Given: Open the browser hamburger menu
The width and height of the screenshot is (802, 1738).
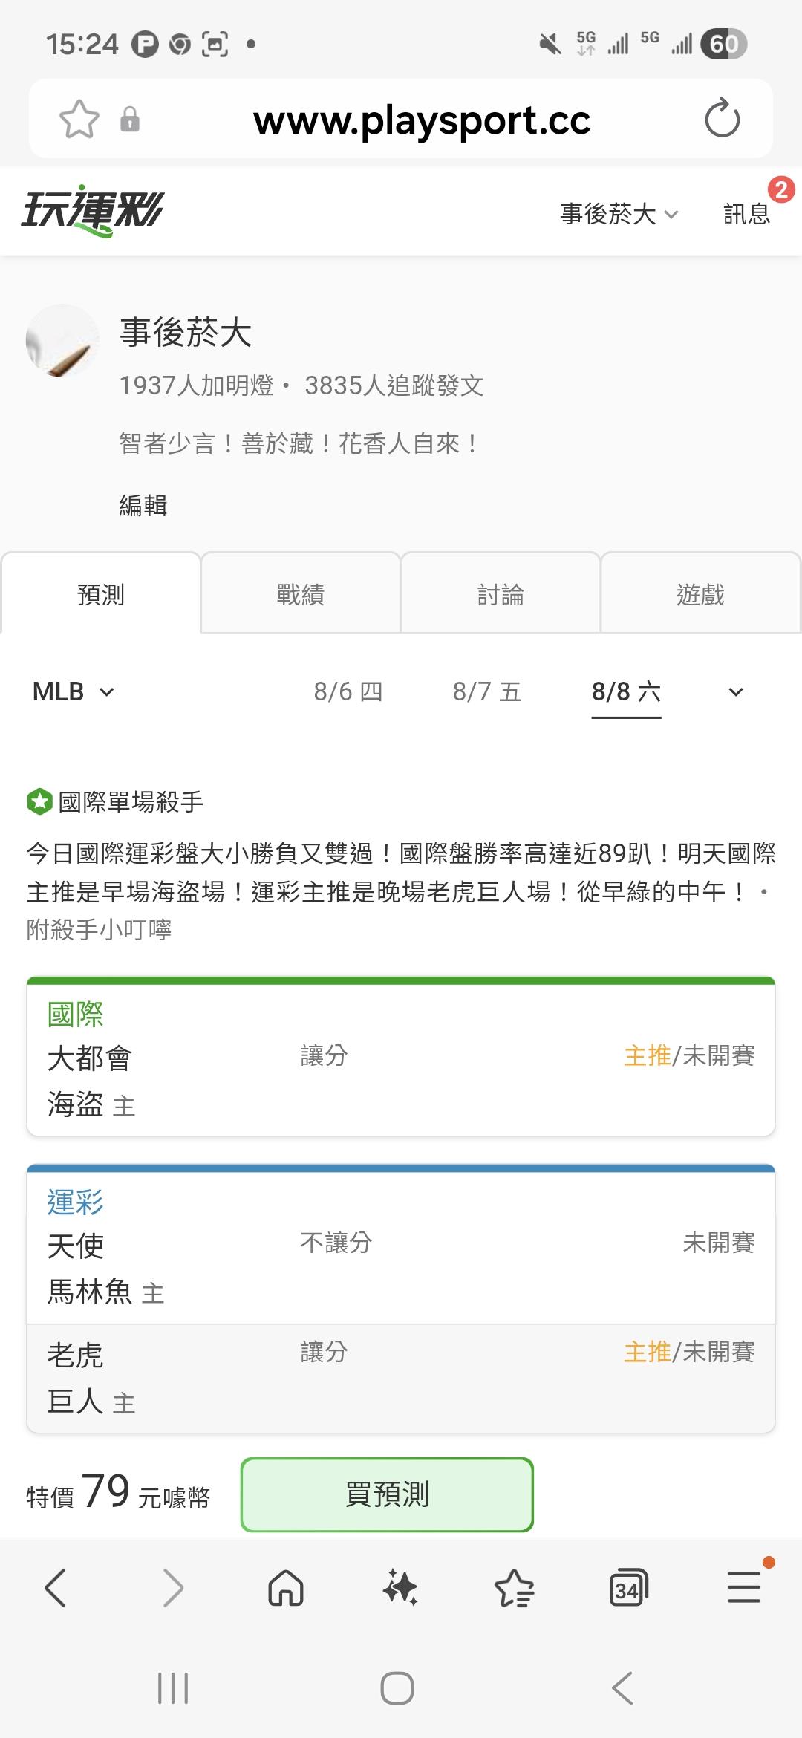Looking at the screenshot, I should [744, 1587].
